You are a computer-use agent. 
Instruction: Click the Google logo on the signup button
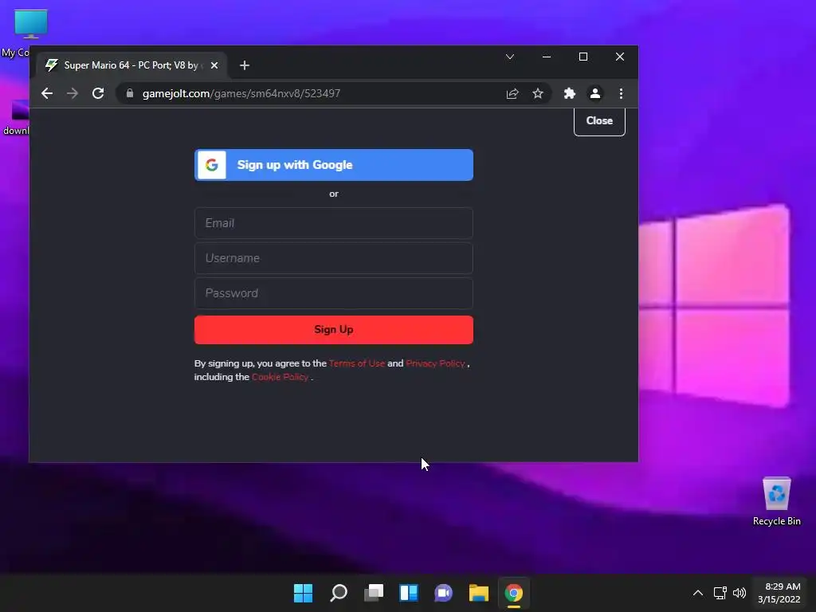tap(212, 165)
